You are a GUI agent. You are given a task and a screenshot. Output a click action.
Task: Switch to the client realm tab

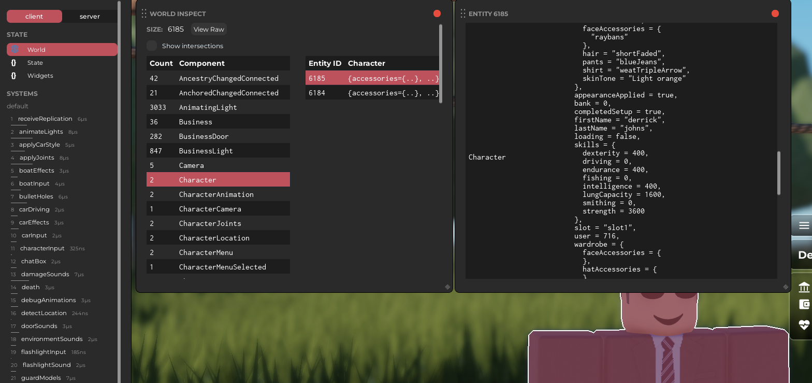pyautogui.click(x=34, y=17)
